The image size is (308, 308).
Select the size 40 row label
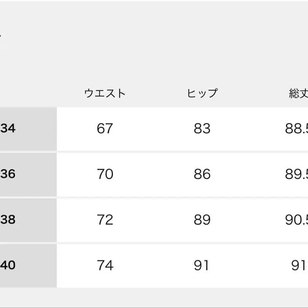point(8,265)
